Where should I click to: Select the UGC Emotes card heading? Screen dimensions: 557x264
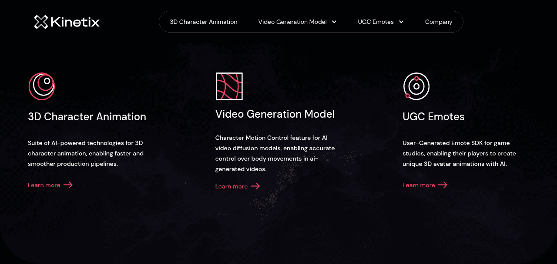pos(433,117)
